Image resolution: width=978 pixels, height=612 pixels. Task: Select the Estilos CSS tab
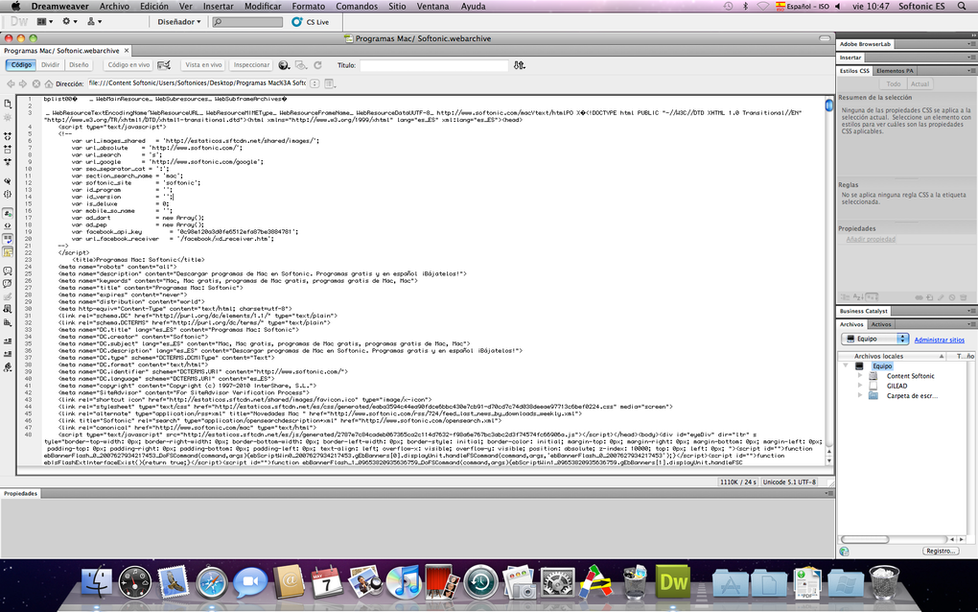click(x=854, y=71)
